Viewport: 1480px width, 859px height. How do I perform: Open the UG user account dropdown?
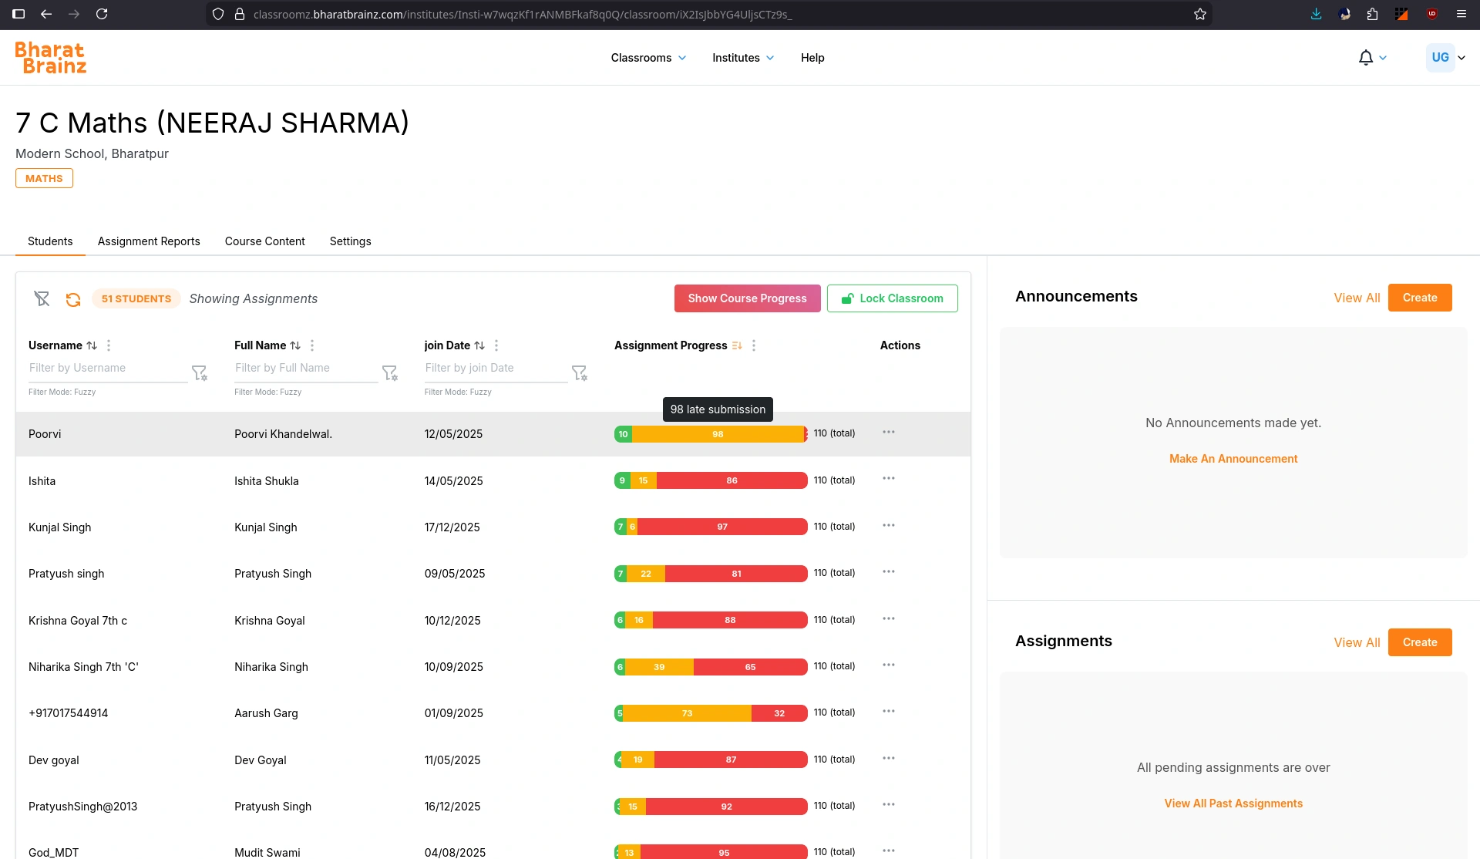pyautogui.click(x=1446, y=58)
